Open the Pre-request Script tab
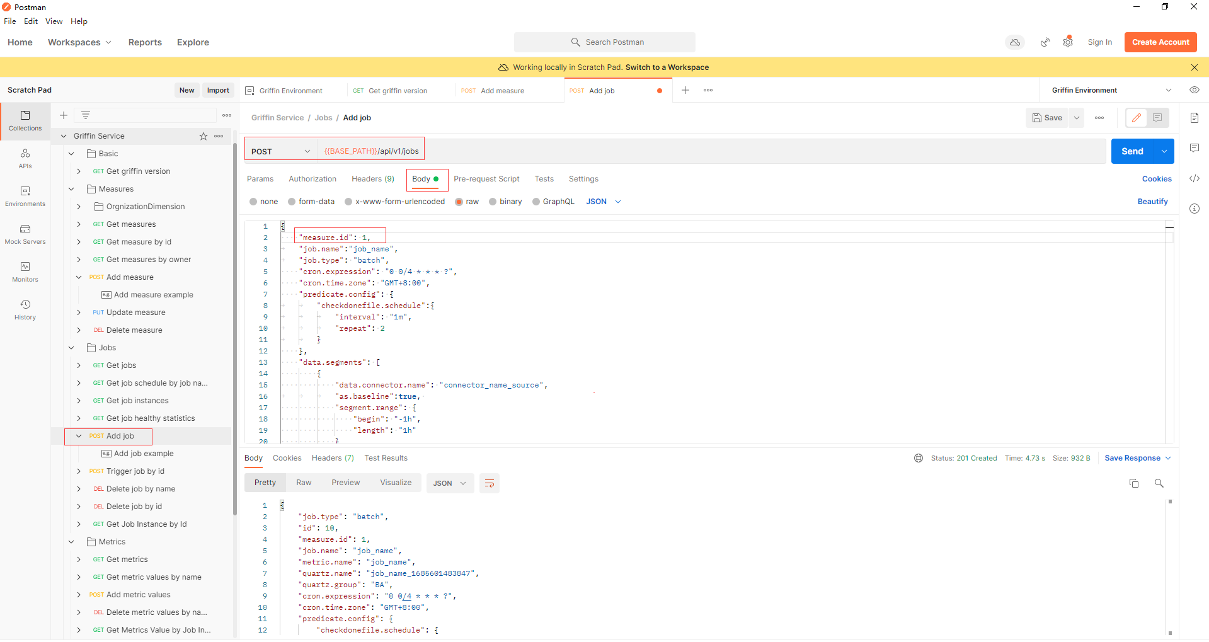 point(486,179)
